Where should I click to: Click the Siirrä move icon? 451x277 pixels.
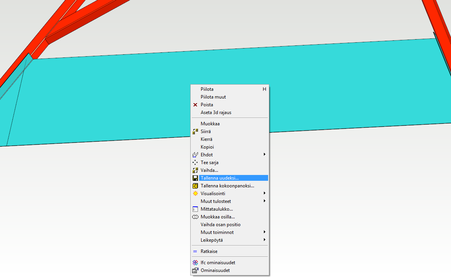[x=195, y=132]
